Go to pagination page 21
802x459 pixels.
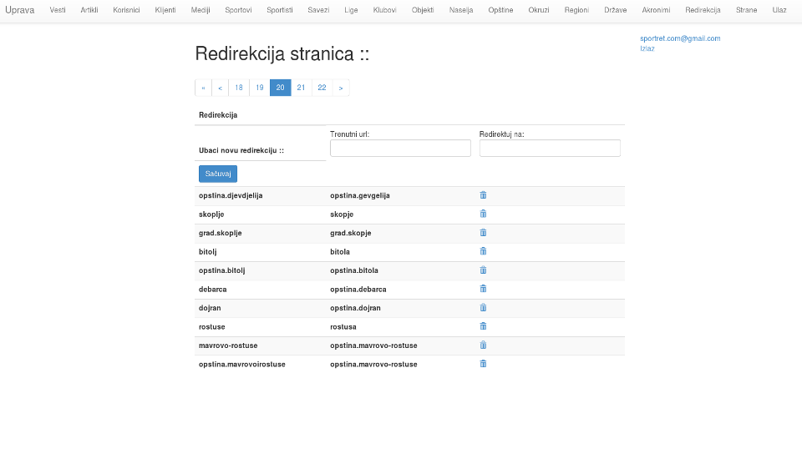(301, 88)
